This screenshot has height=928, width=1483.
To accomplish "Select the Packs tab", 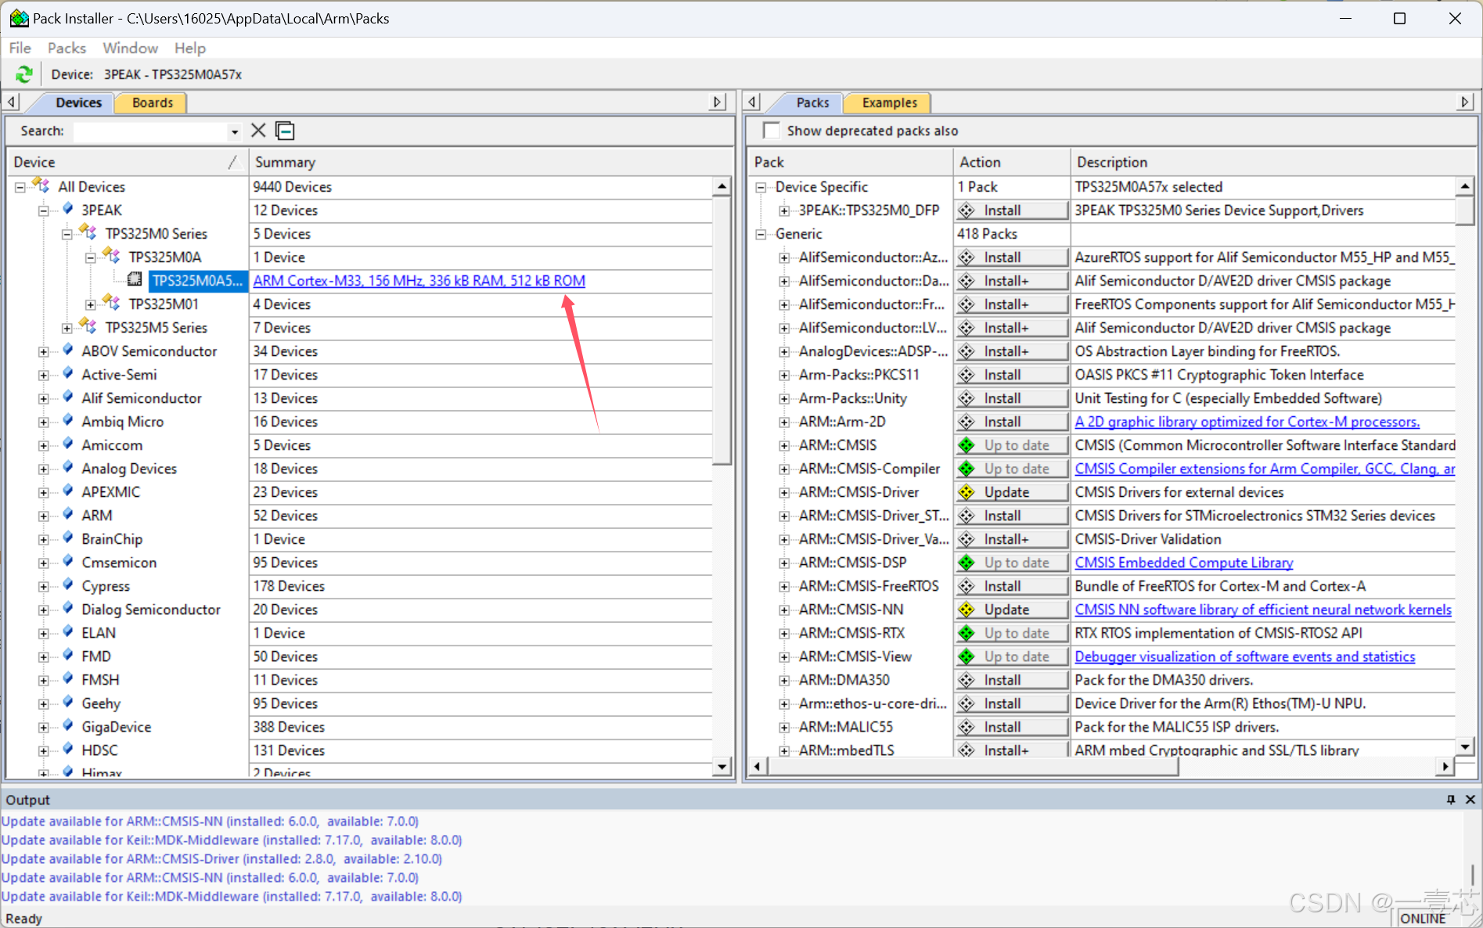I will coord(812,103).
